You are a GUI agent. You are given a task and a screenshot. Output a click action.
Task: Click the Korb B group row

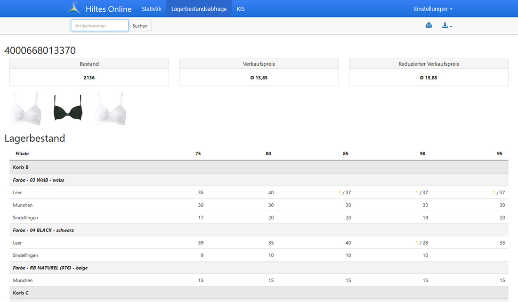pos(21,167)
